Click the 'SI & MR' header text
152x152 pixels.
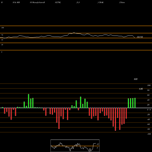click(x=16, y=2)
